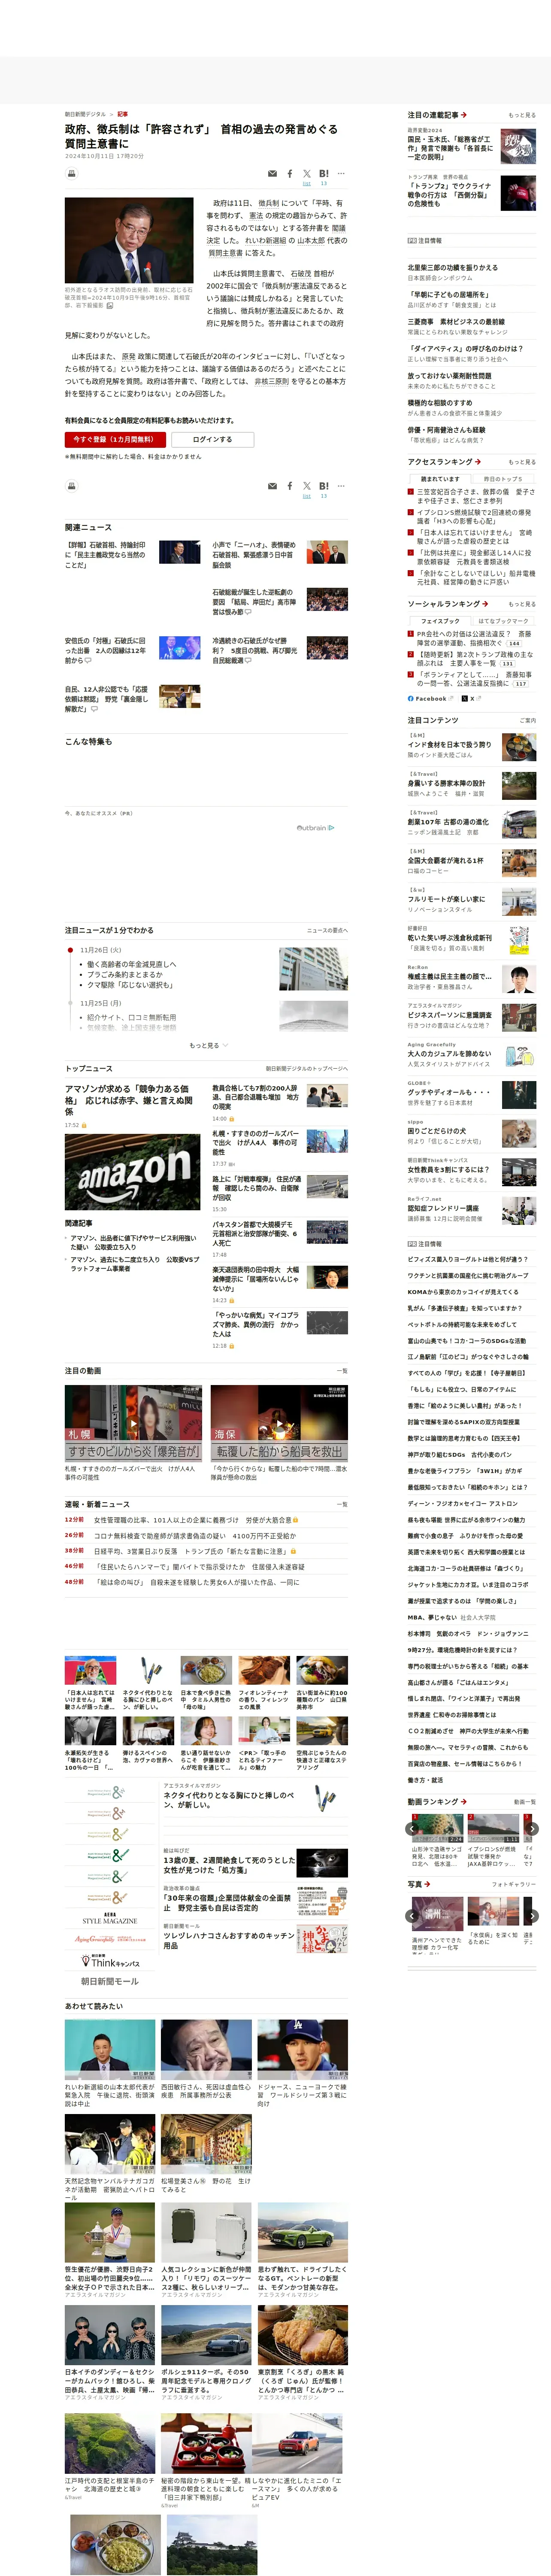Image resolution: width=551 pixels, height=2576 pixels.
Task: Click the lower X share icon
Action: (x=307, y=486)
